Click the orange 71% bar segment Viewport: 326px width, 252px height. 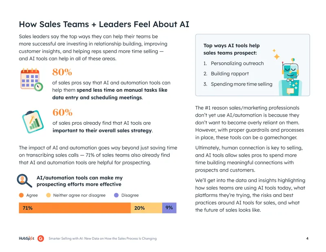click(75, 208)
